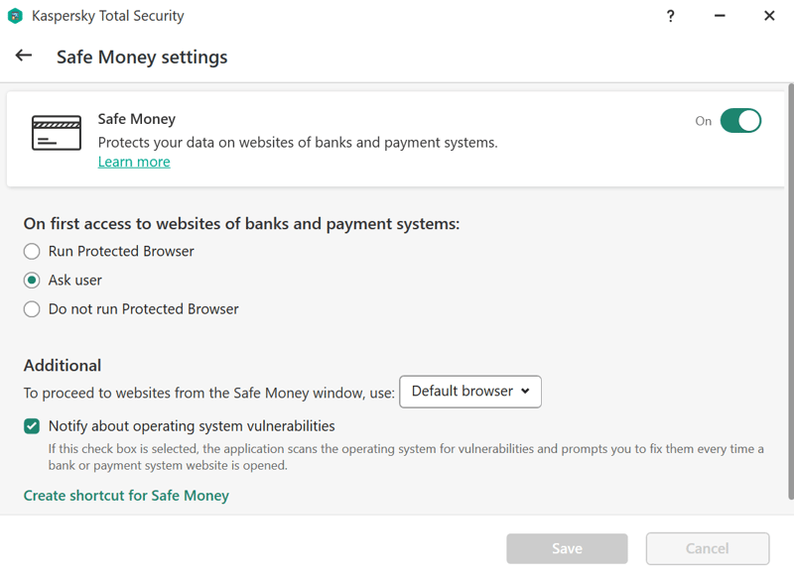
Task: Click the Cancel button
Action: [x=708, y=548]
